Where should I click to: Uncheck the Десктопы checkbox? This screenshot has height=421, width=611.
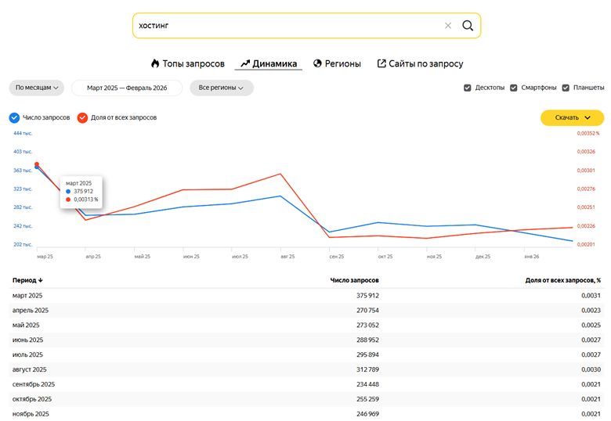tap(468, 88)
